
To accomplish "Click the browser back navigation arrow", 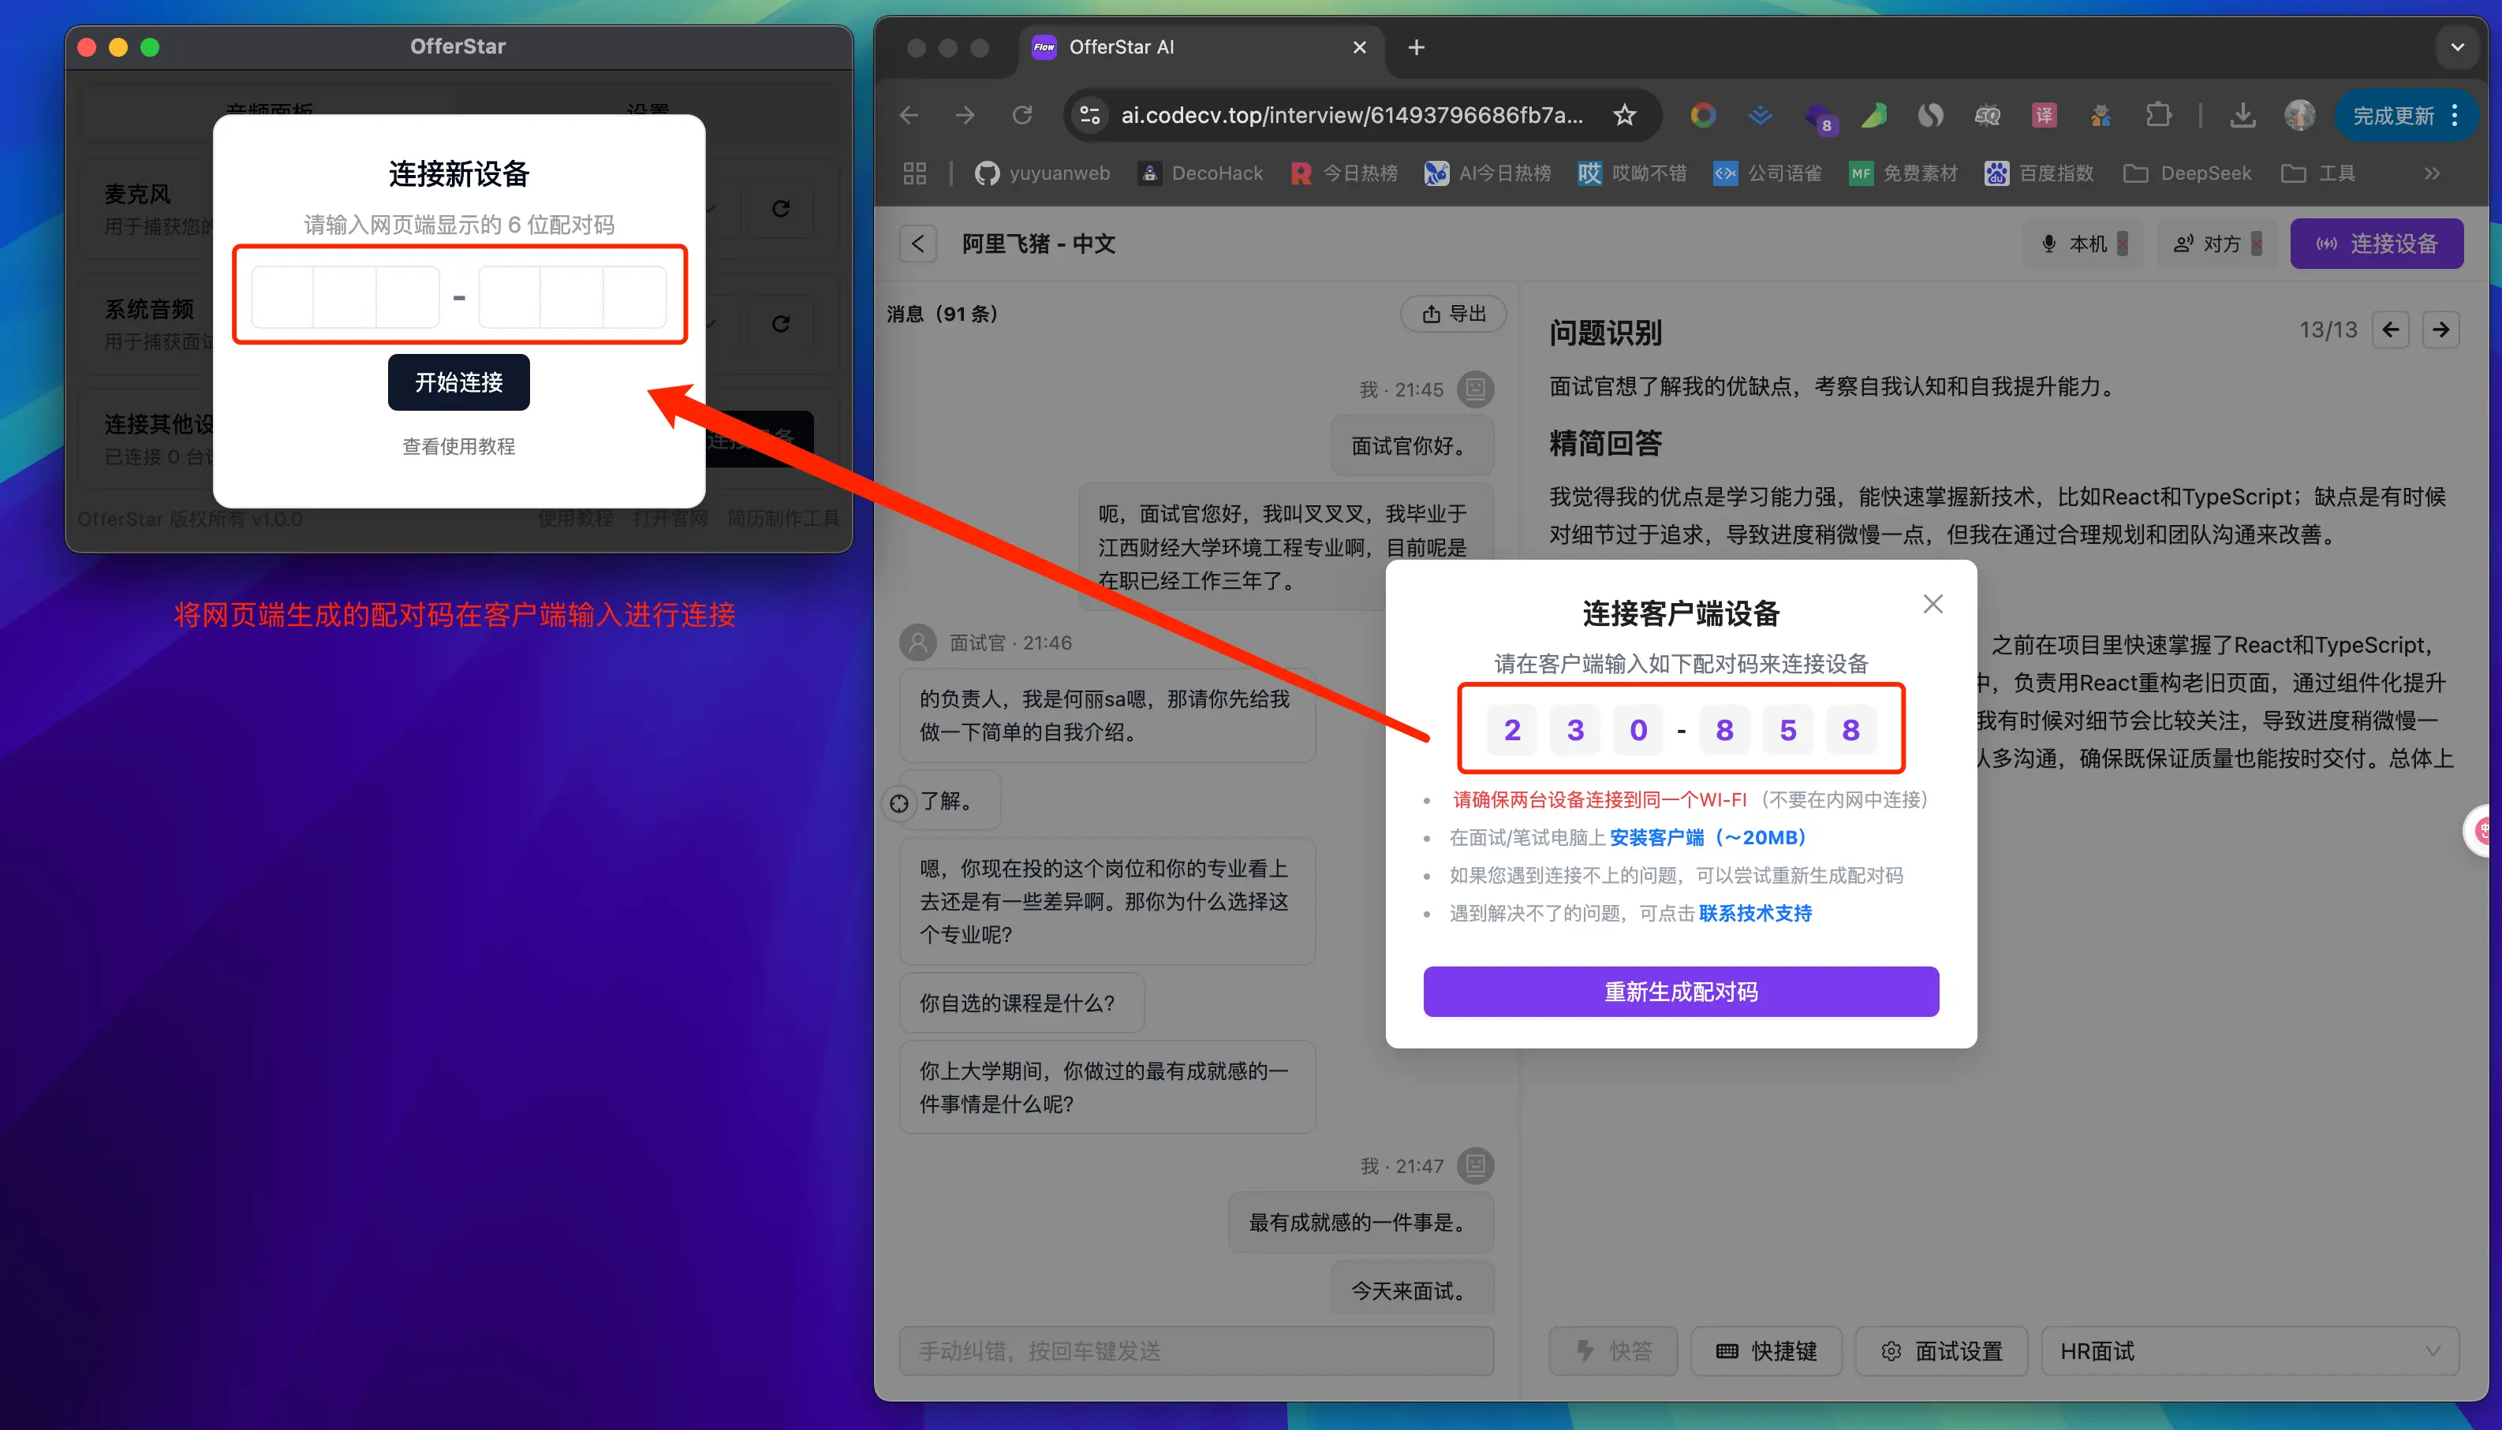I will [909, 116].
